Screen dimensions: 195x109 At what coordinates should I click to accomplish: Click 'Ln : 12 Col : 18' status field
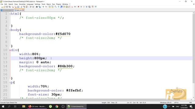[x=133, y=103]
